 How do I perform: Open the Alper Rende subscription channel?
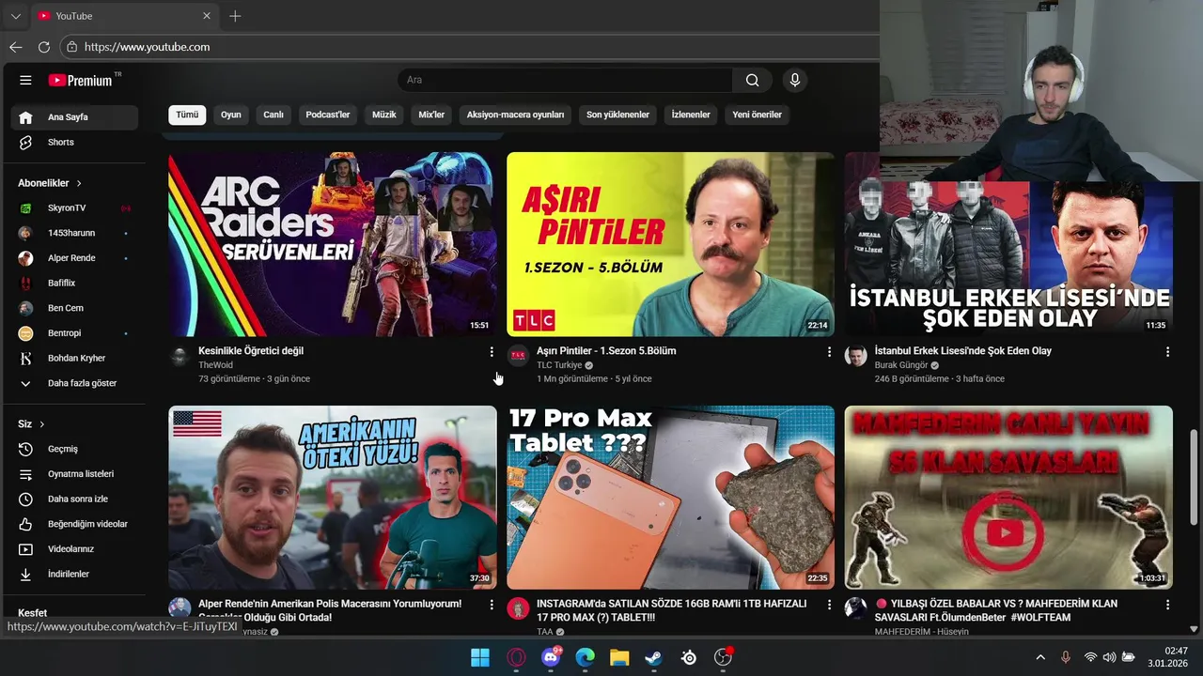pos(74,258)
